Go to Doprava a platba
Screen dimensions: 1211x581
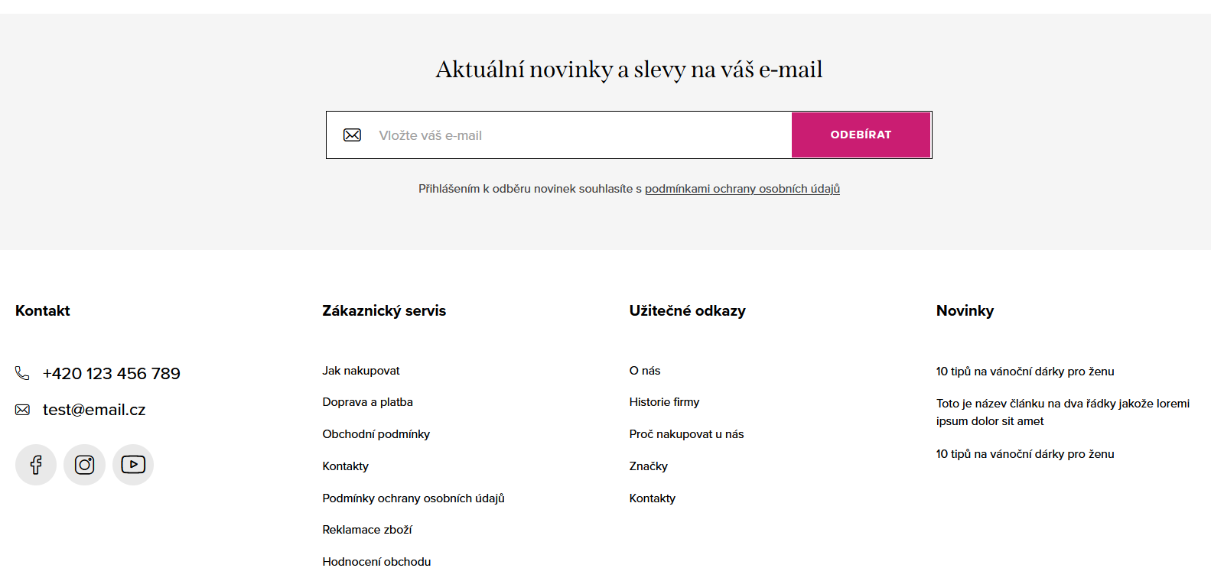368,402
